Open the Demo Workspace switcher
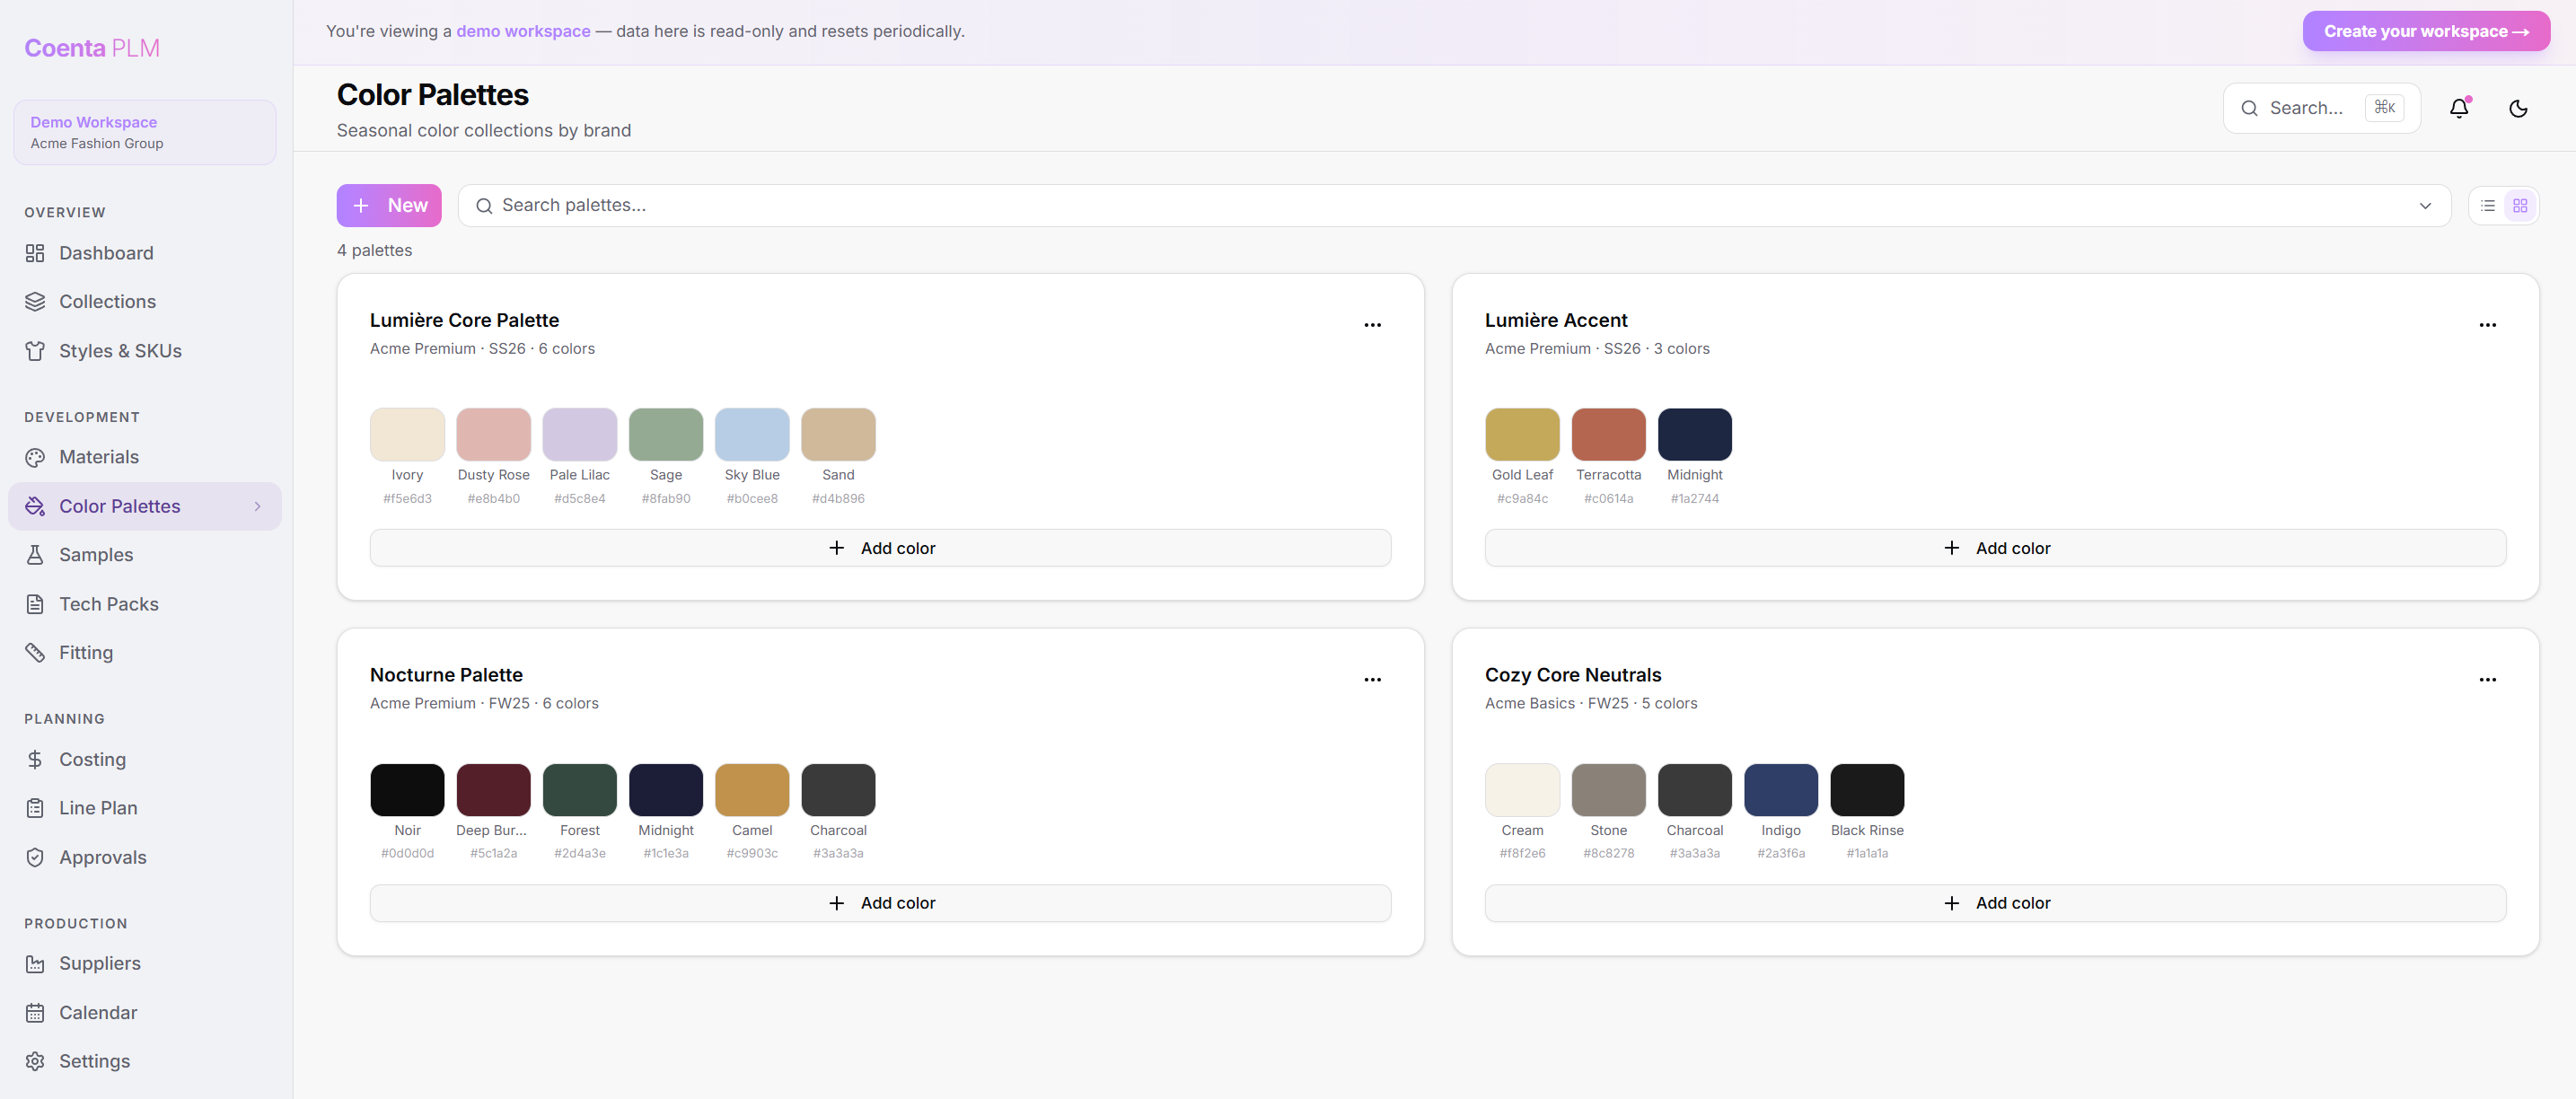Viewport: 2576px width, 1099px height. point(144,132)
